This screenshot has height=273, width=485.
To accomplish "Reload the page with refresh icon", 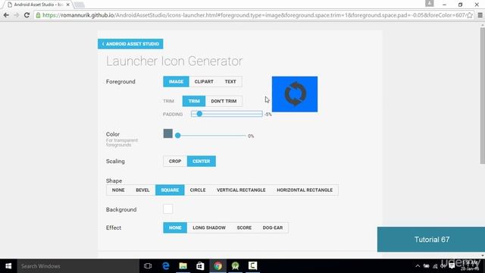I will pyautogui.click(x=27, y=15).
